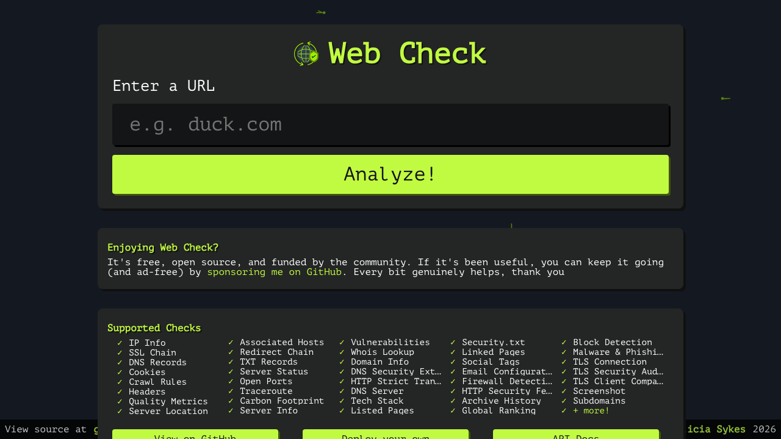
Task: Open the API Docs button
Action: tap(576, 435)
